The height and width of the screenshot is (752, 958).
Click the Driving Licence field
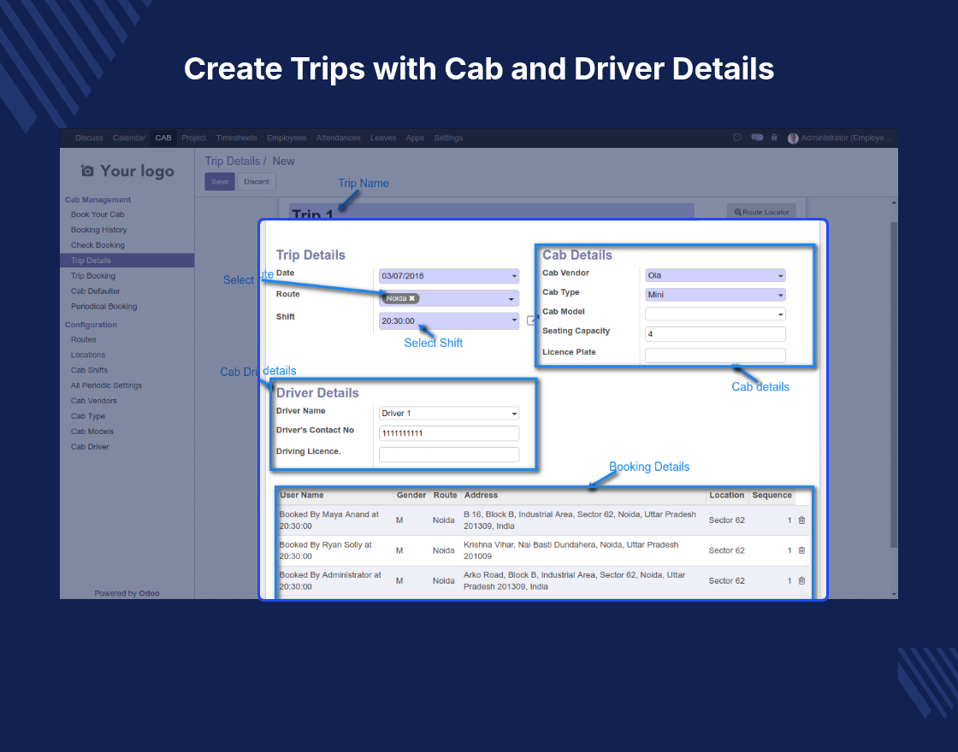(449, 454)
